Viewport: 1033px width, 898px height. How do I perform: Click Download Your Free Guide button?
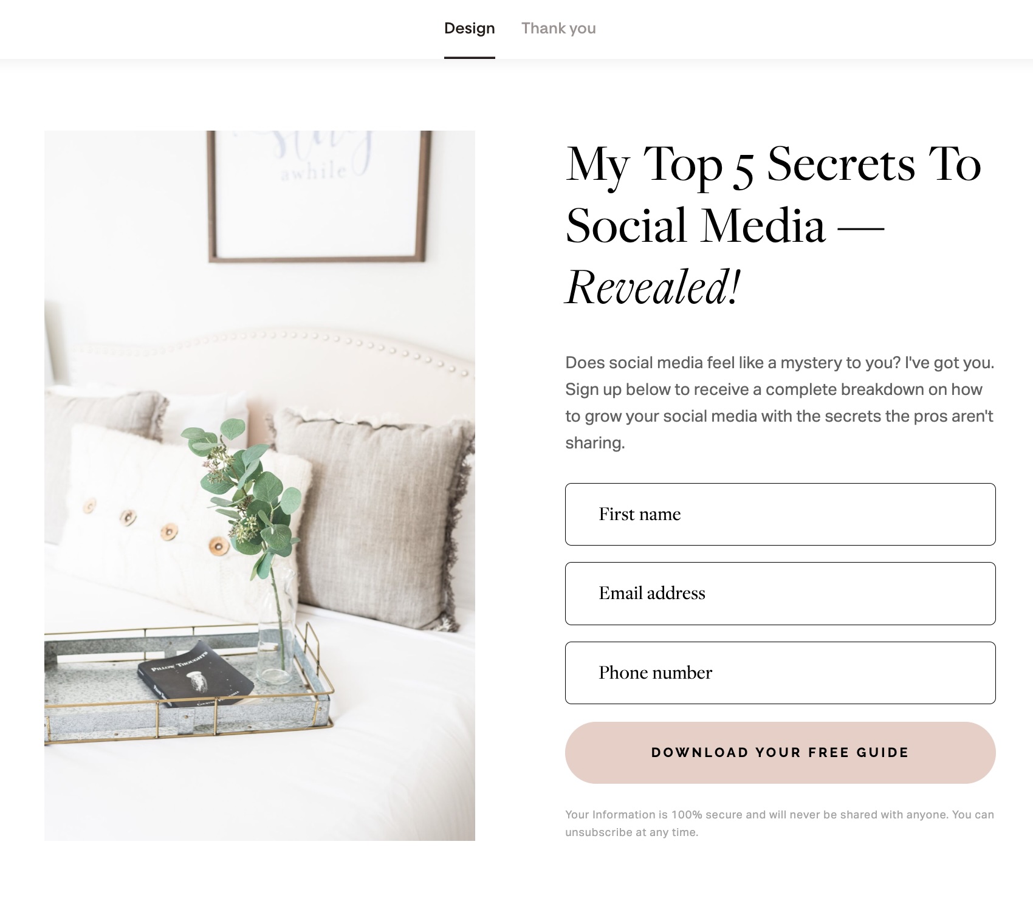click(x=780, y=752)
